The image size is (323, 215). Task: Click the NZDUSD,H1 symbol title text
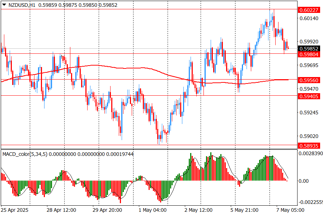click(22, 5)
